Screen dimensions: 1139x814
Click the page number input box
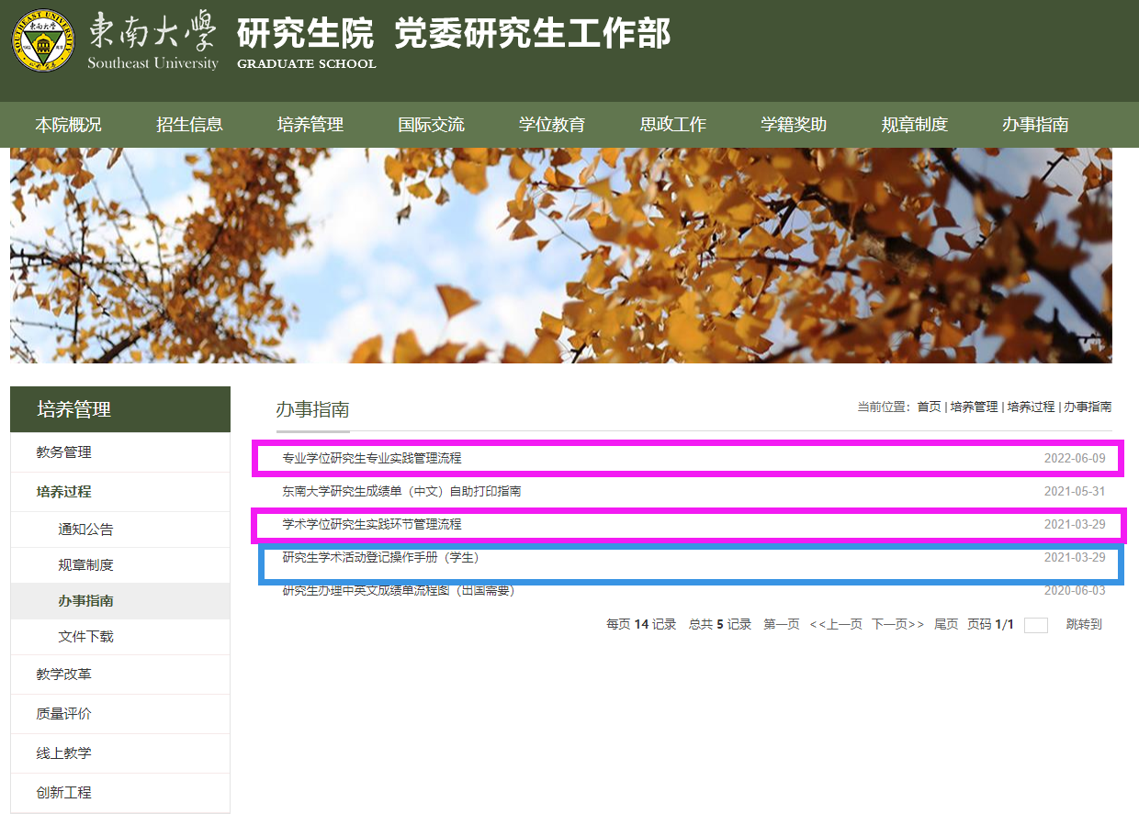click(1035, 625)
